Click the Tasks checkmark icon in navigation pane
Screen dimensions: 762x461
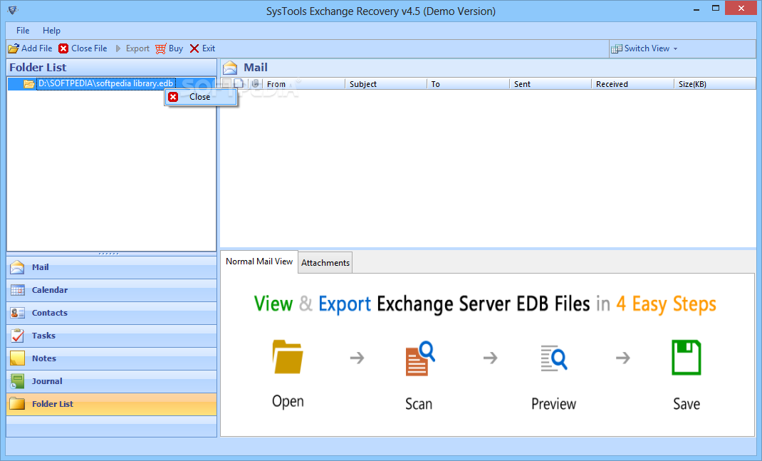18,336
